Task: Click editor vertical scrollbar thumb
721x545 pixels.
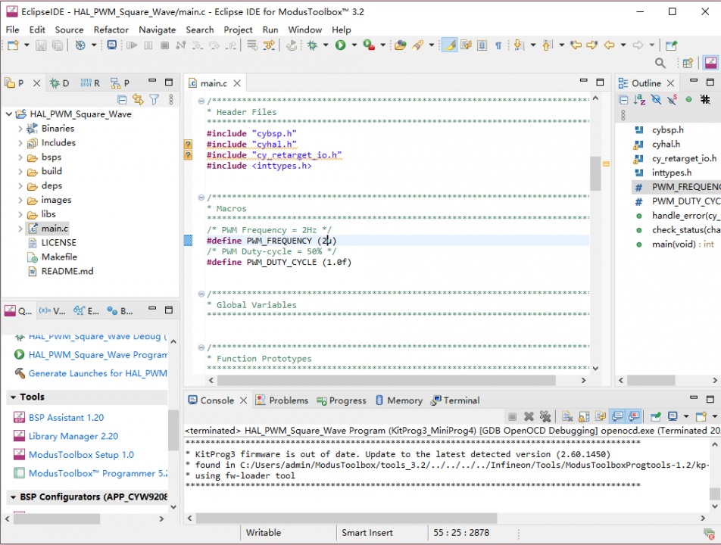Action: [595, 173]
